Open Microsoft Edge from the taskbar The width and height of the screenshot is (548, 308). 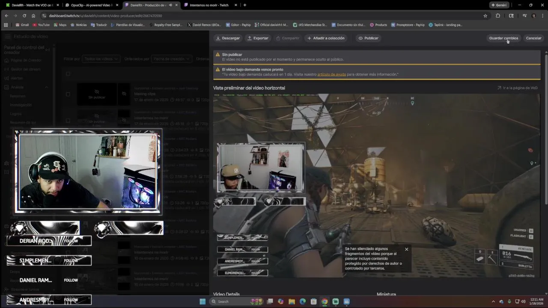pyautogui.click(x=303, y=302)
